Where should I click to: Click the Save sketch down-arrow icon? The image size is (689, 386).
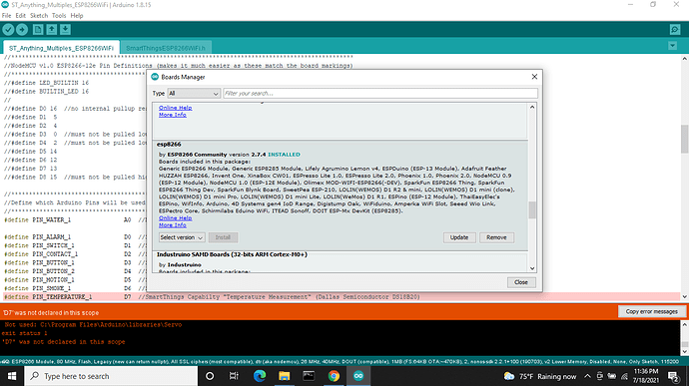click(65, 29)
